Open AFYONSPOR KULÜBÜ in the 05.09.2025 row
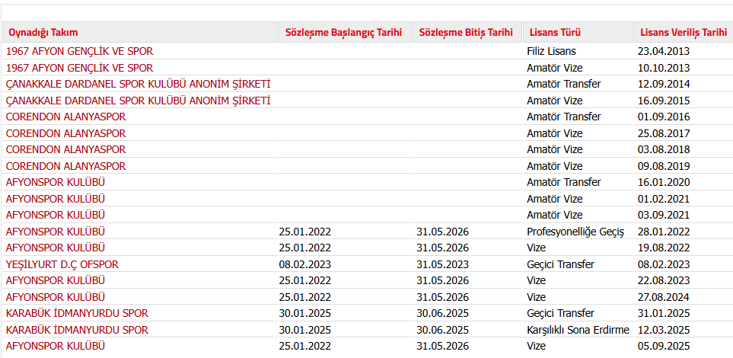Viewport: 733px width, 358px height. [x=56, y=346]
